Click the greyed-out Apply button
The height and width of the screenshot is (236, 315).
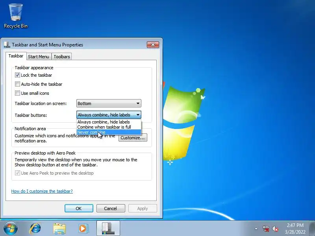tap(143, 208)
